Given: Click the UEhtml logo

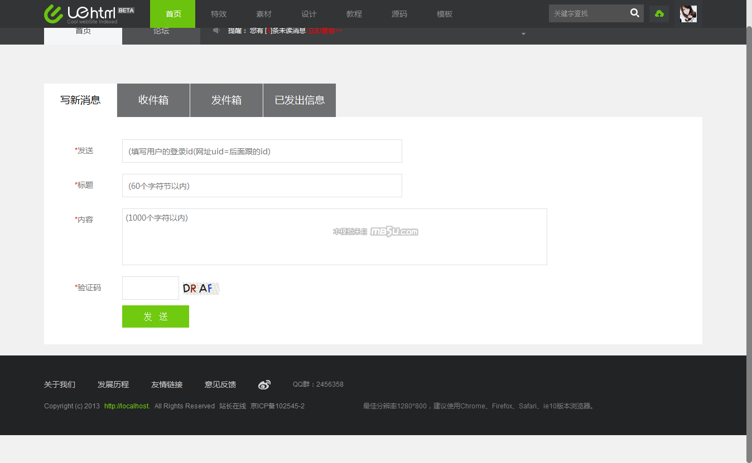Looking at the screenshot, I should pos(89,13).
